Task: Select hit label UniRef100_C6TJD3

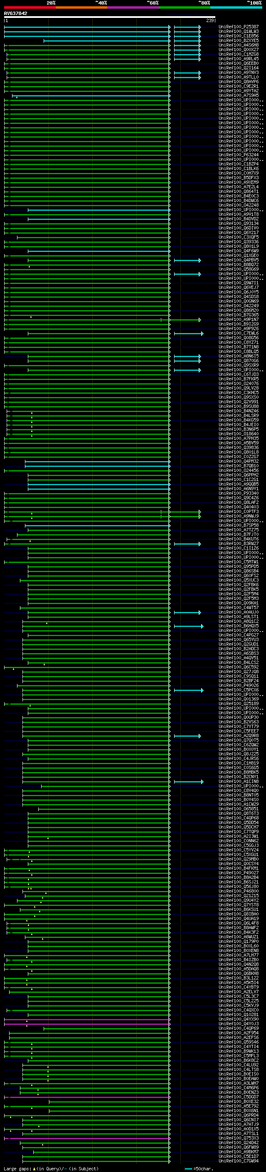Action: [x=239, y=374]
